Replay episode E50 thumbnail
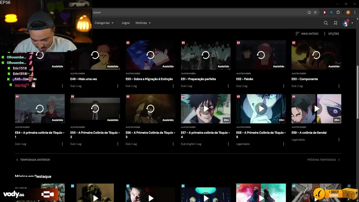Viewport: 359px width, 202px height. click(x=150, y=55)
